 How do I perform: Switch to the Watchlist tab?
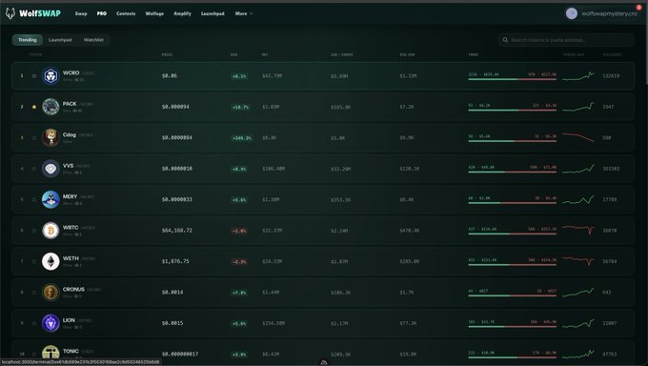pos(93,40)
